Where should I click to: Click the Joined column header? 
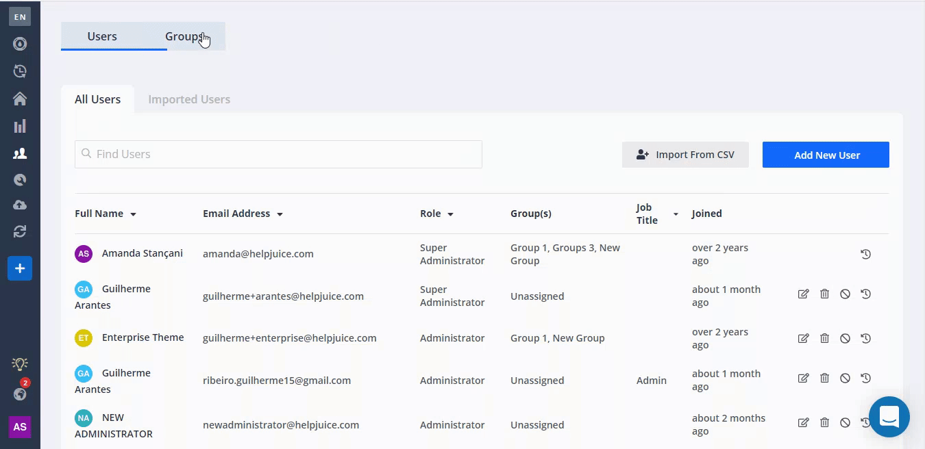click(707, 214)
